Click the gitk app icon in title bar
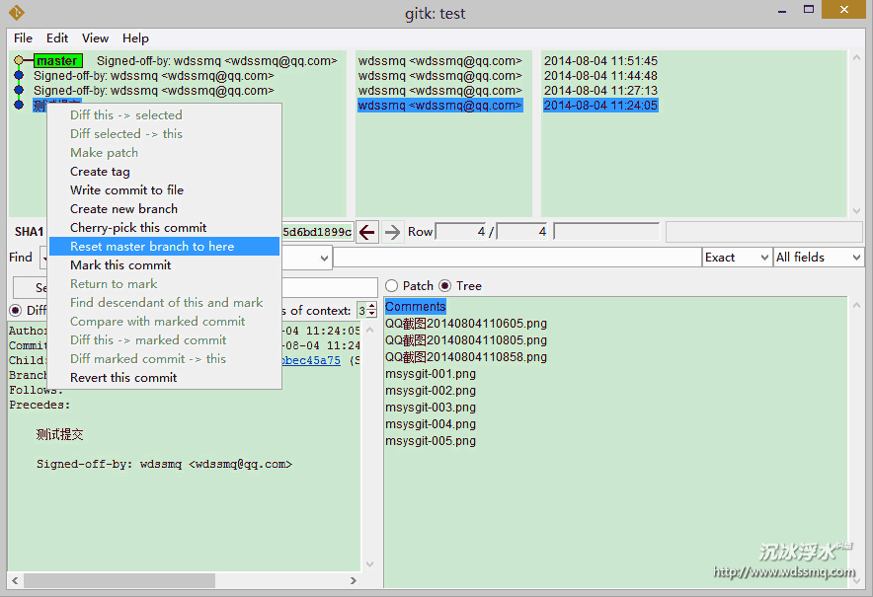873x597 pixels. (16, 13)
